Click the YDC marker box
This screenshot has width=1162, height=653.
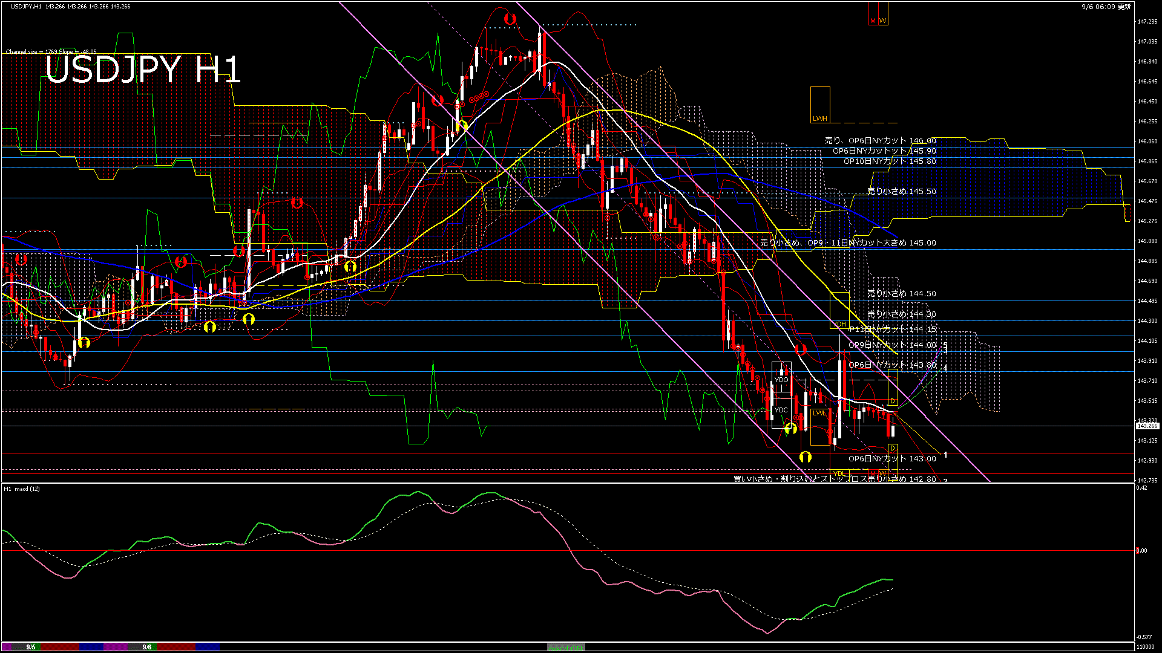coord(781,410)
